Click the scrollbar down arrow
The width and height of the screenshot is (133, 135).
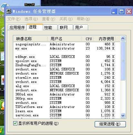point(123,115)
